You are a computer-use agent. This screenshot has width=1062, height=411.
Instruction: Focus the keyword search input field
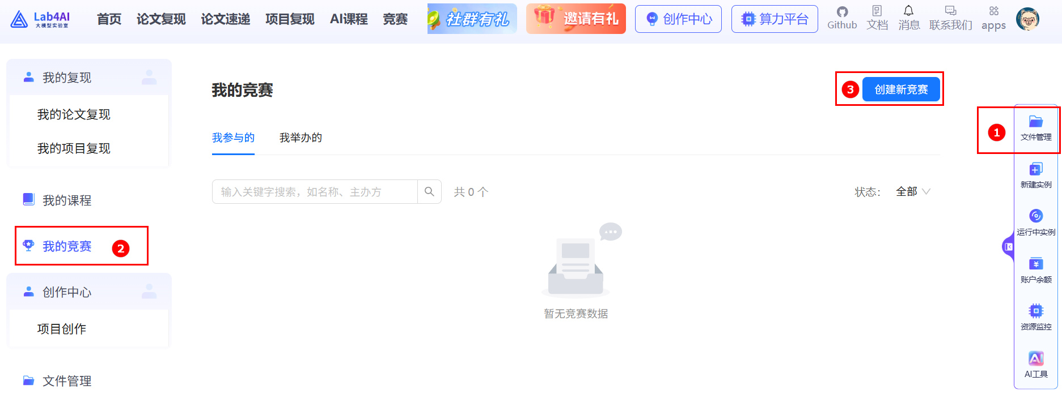point(315,192)
